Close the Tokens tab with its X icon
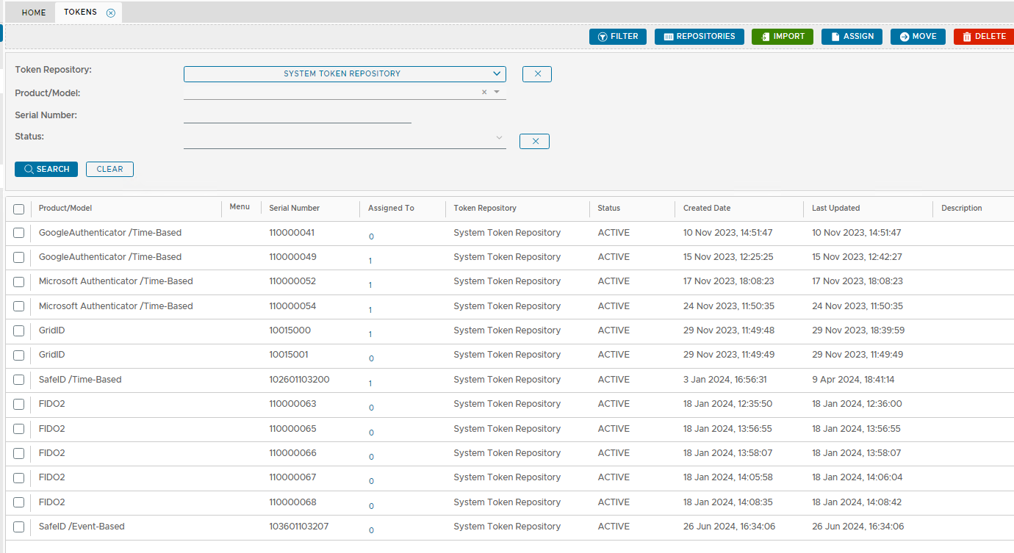 (x=111, y=12)
